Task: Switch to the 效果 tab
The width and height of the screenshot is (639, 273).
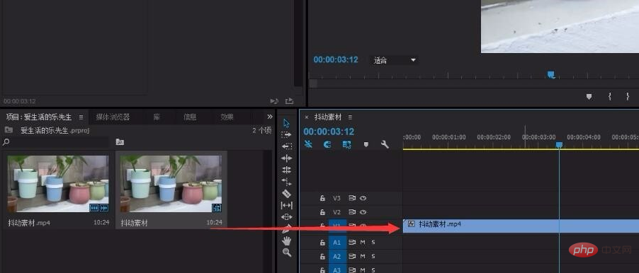Action: pyautogui.click(x=227, y=117)
